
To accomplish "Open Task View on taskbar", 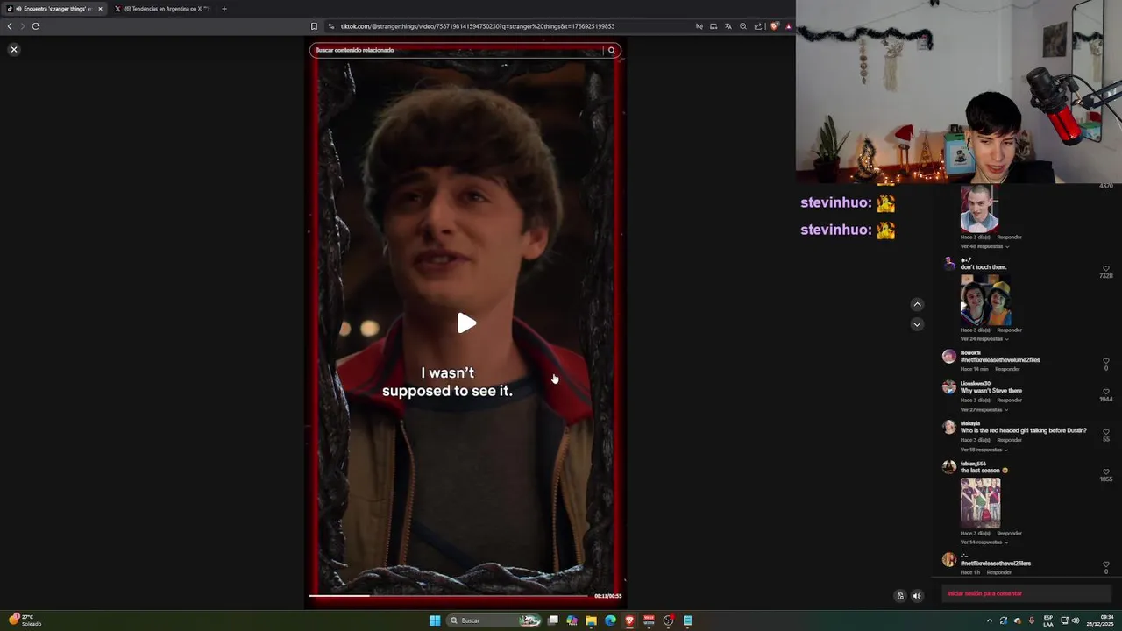I will point(553,620).
